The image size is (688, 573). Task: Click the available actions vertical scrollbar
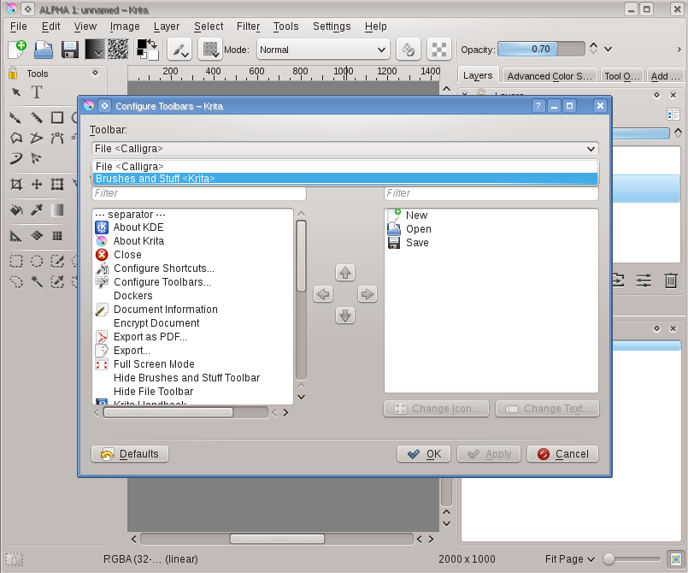301,300
